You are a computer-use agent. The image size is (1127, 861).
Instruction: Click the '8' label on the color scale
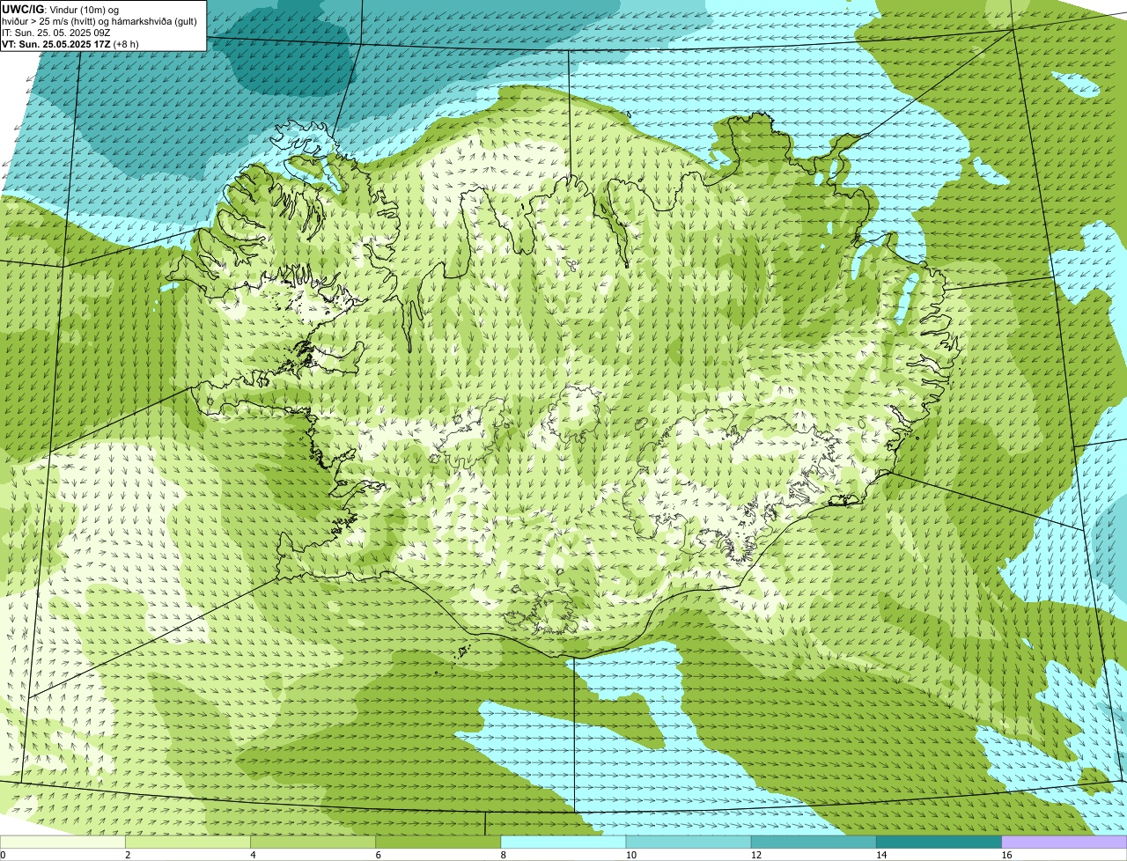point(504,855)
